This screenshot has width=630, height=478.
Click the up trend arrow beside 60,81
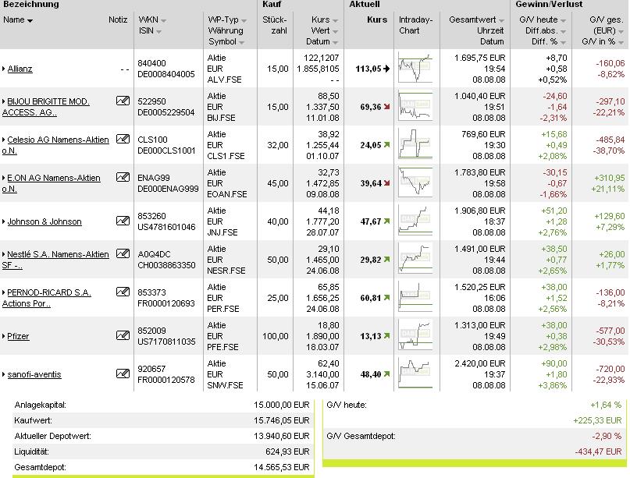click(386, 298)
